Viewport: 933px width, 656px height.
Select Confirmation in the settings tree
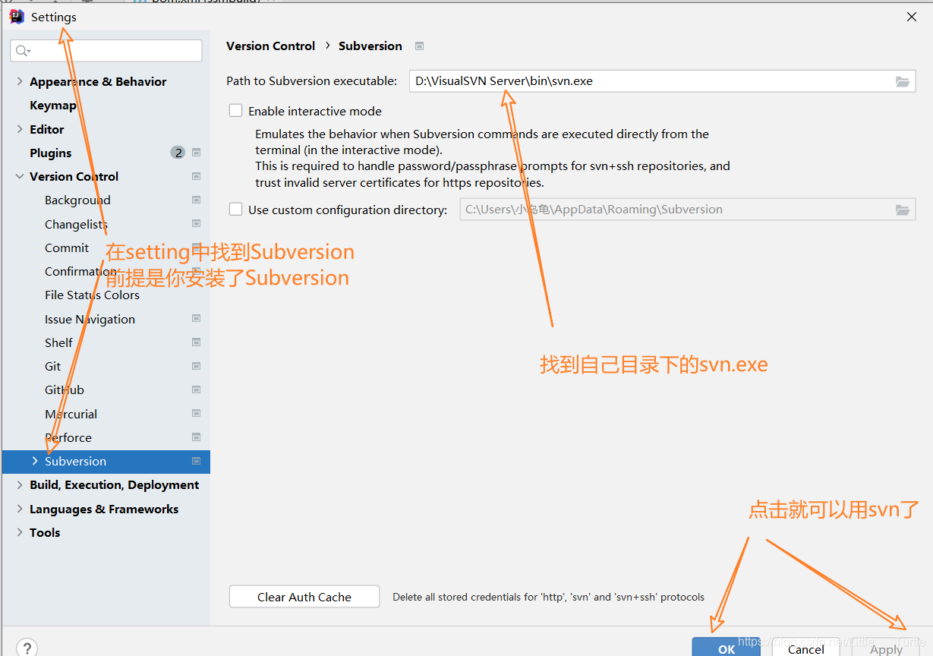point(80,271)
